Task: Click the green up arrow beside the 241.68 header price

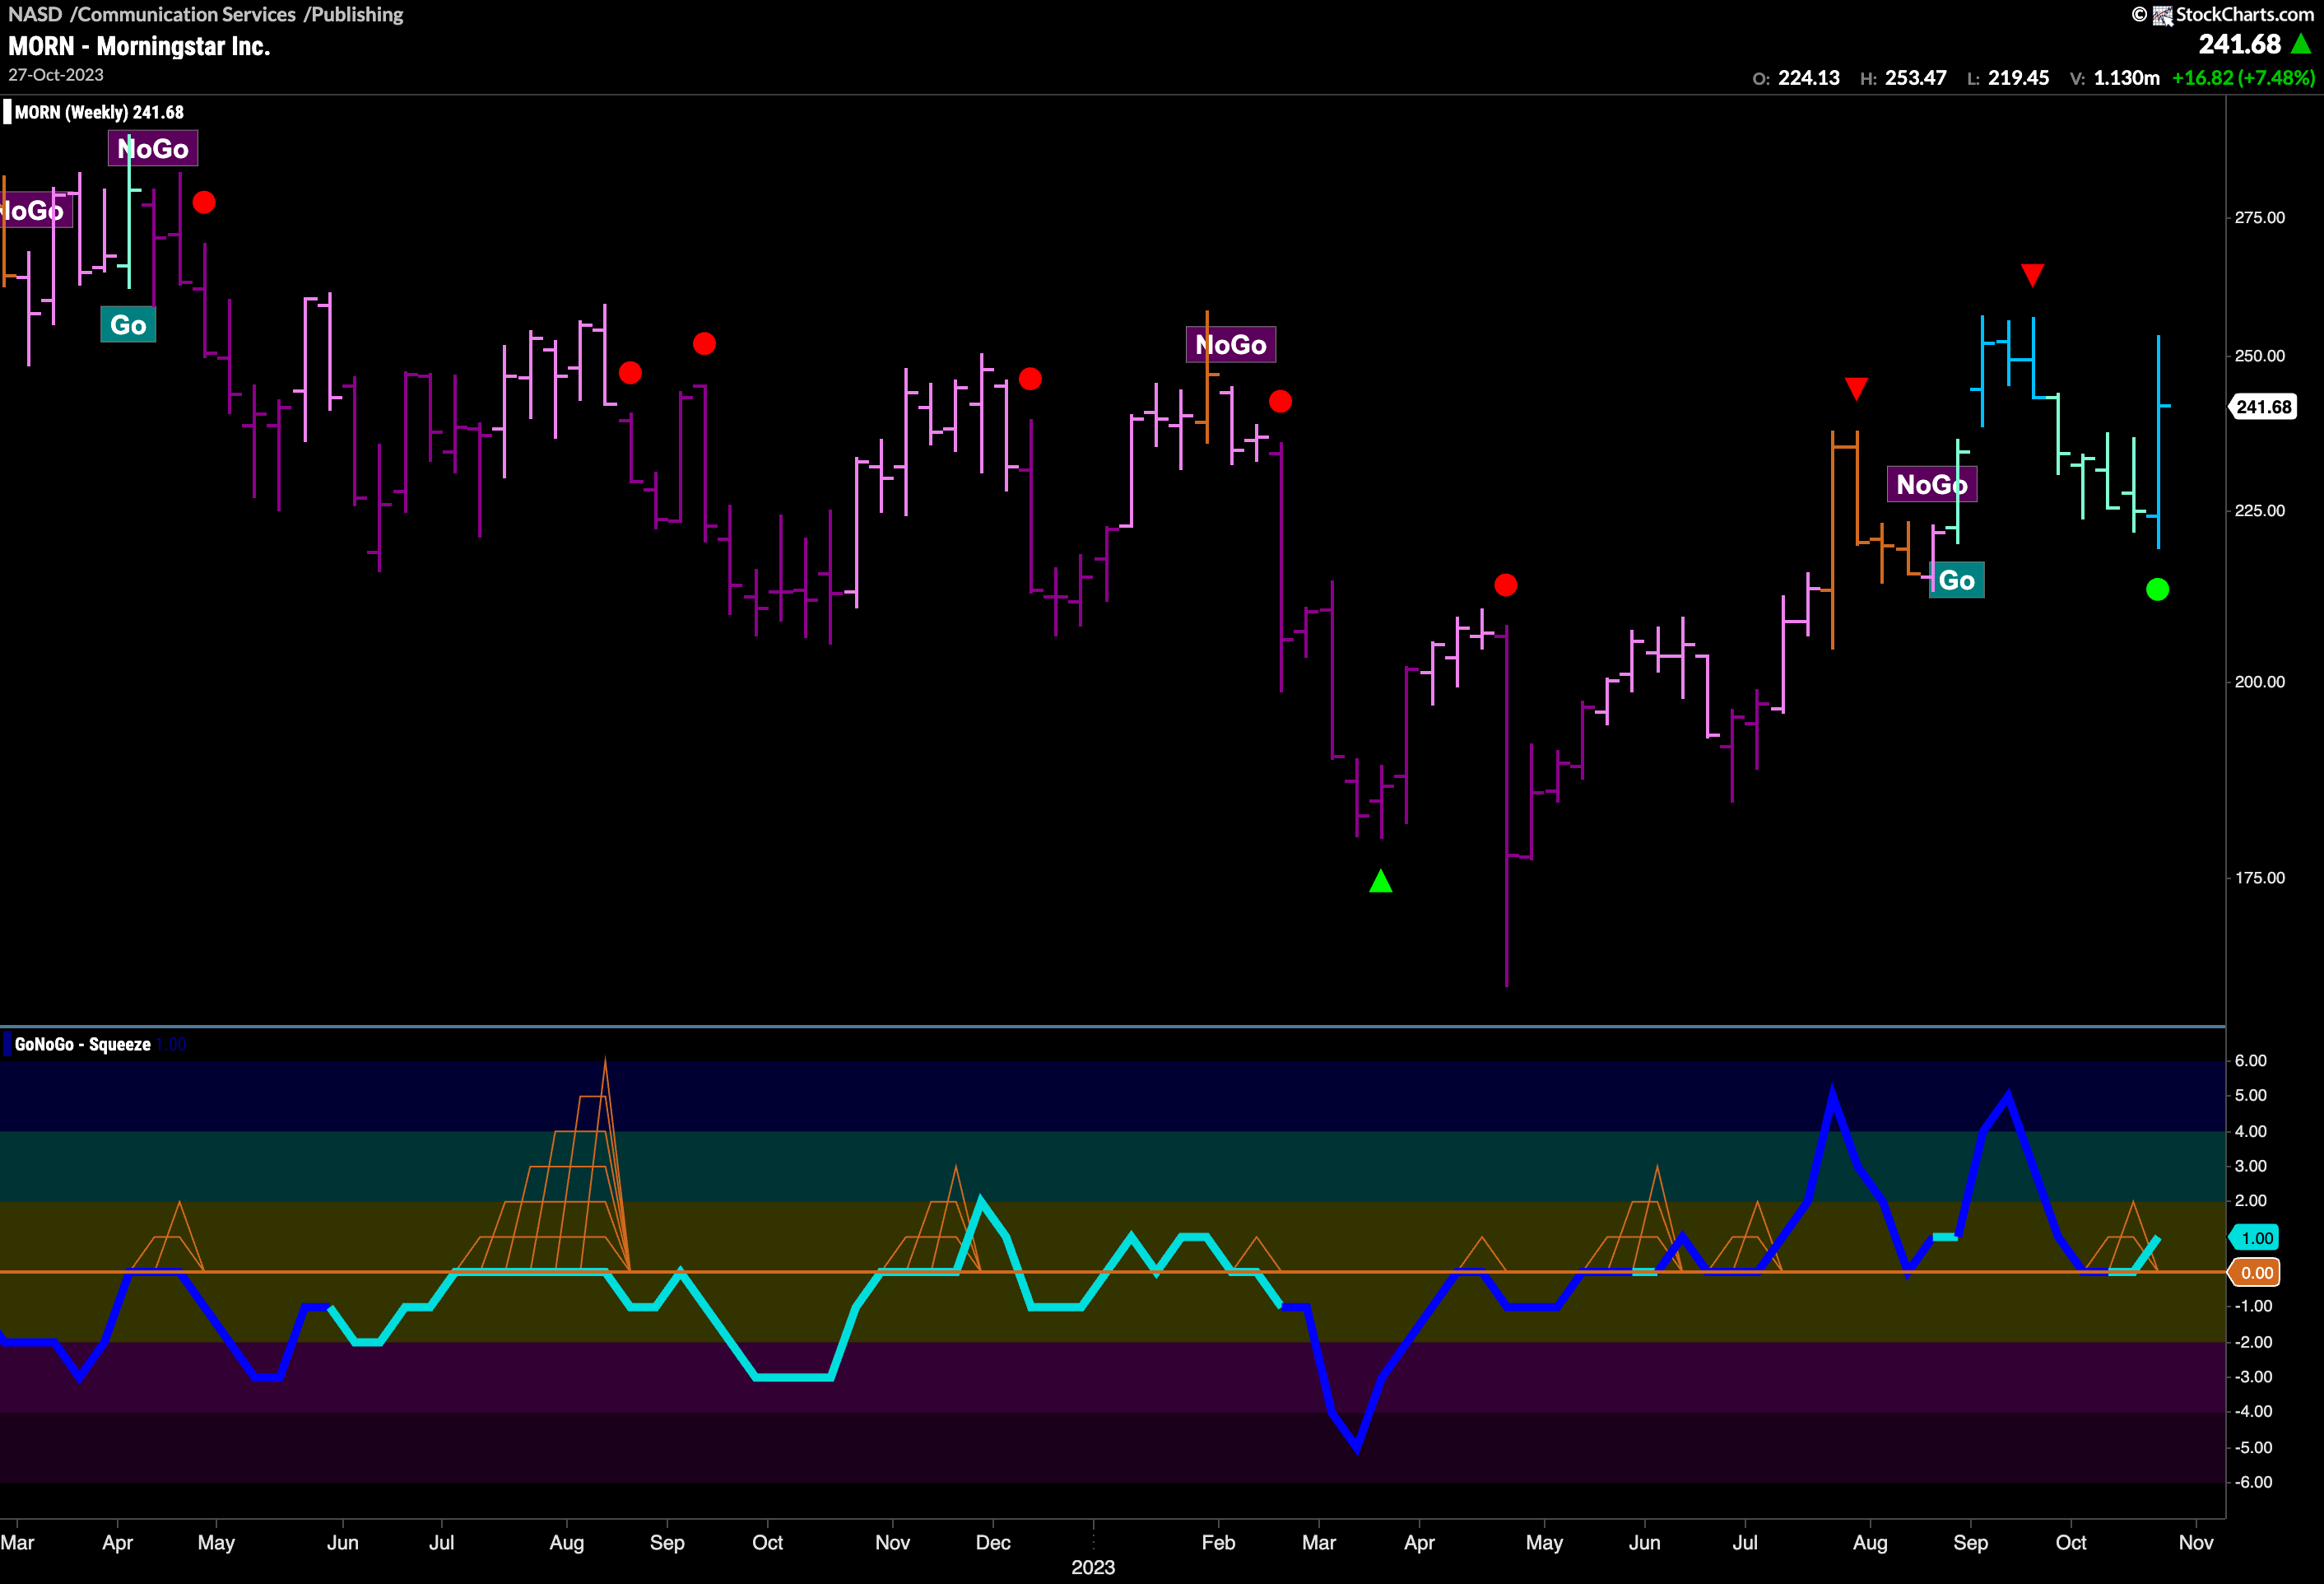Action: [2301, 44]
